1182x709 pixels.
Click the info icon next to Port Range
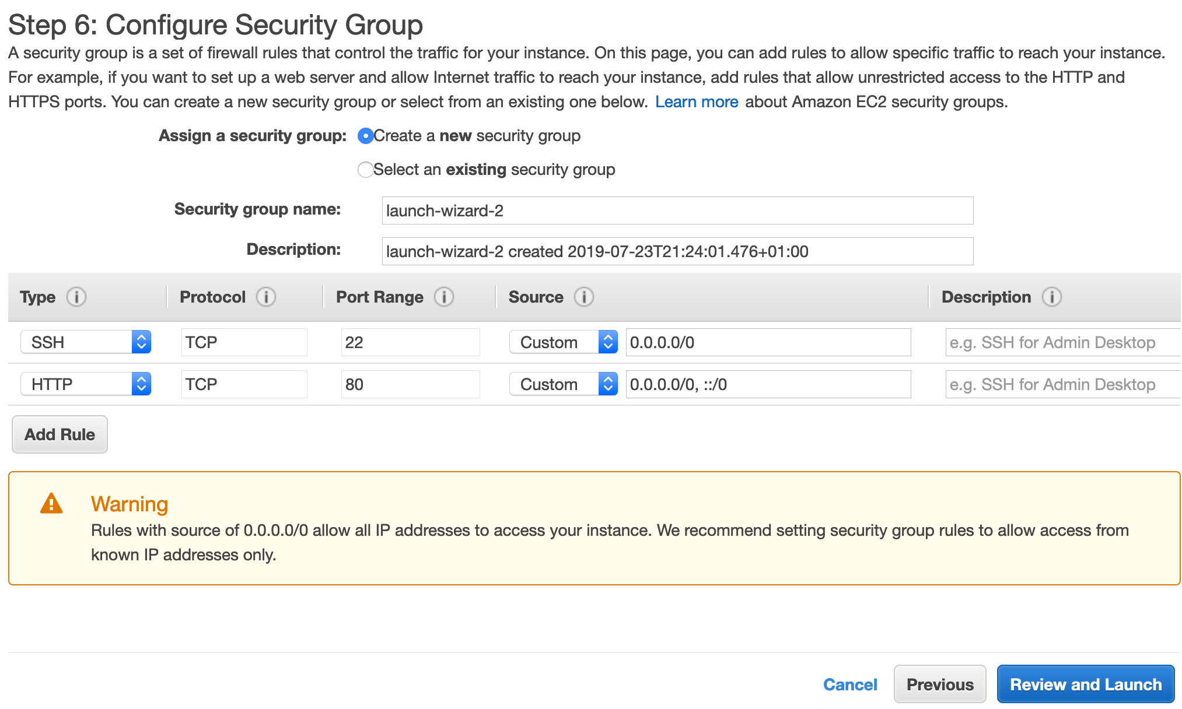(444, 297)
